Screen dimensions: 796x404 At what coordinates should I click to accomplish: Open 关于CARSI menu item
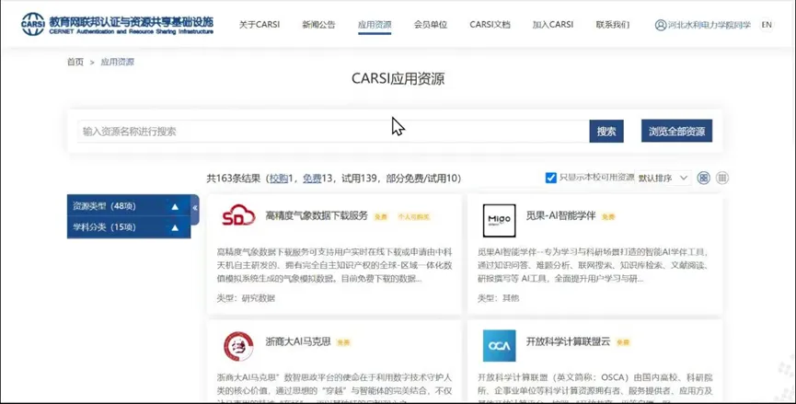click(260, 24)
